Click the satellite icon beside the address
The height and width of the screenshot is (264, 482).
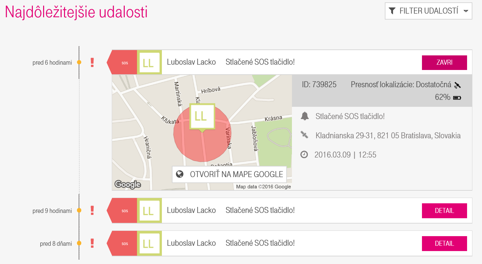coord(304,135)
